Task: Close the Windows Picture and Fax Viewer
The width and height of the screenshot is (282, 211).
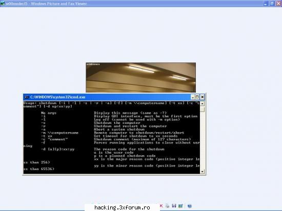Action: [278, 4]
